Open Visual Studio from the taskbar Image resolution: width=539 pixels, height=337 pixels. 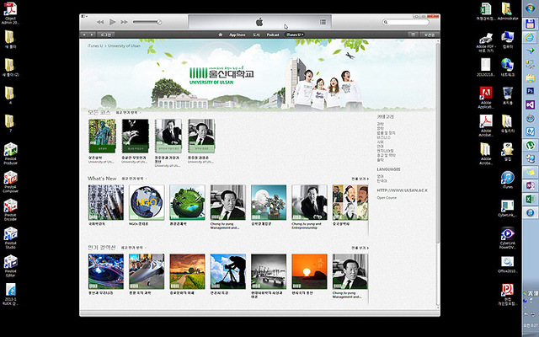click(530, 104)
